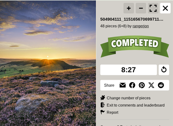Select Exit to comments and leaderboard
The width and height of the screenshot is (173, 126).
tap(136, 105)
